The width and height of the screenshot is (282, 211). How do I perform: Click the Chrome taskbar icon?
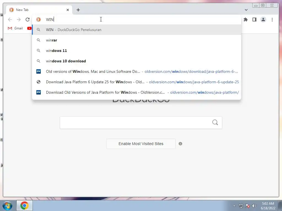click(x=25, y=206)
